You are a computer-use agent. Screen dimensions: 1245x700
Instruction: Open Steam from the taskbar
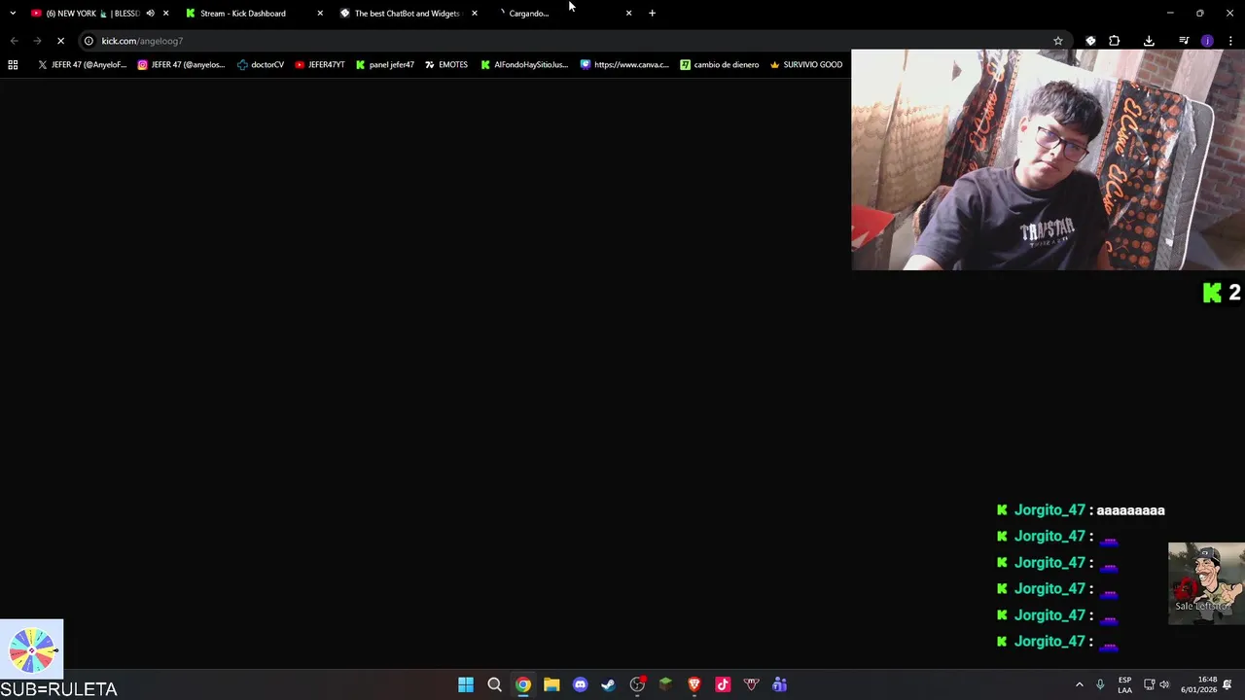pos(608,684)
